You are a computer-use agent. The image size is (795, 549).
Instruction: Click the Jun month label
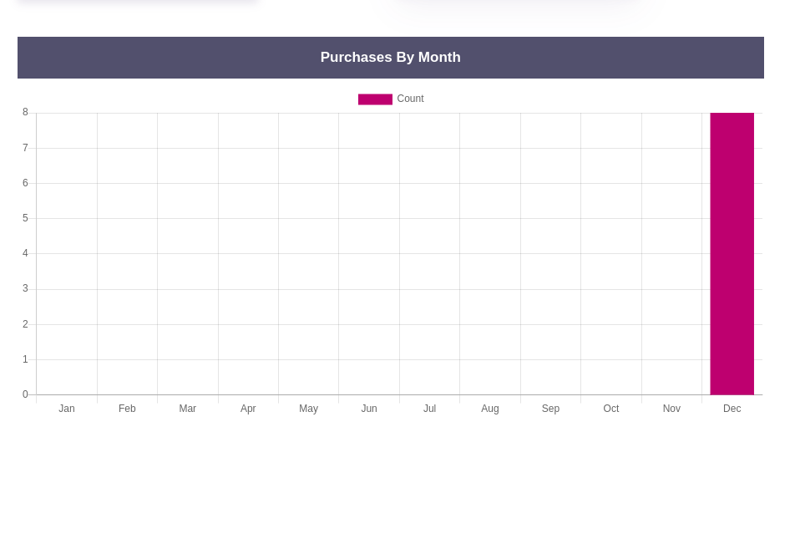click(369, 409)
